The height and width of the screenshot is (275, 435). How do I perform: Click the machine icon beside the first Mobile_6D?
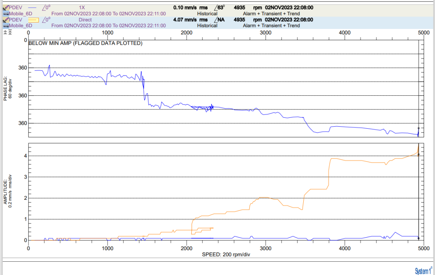6,14
